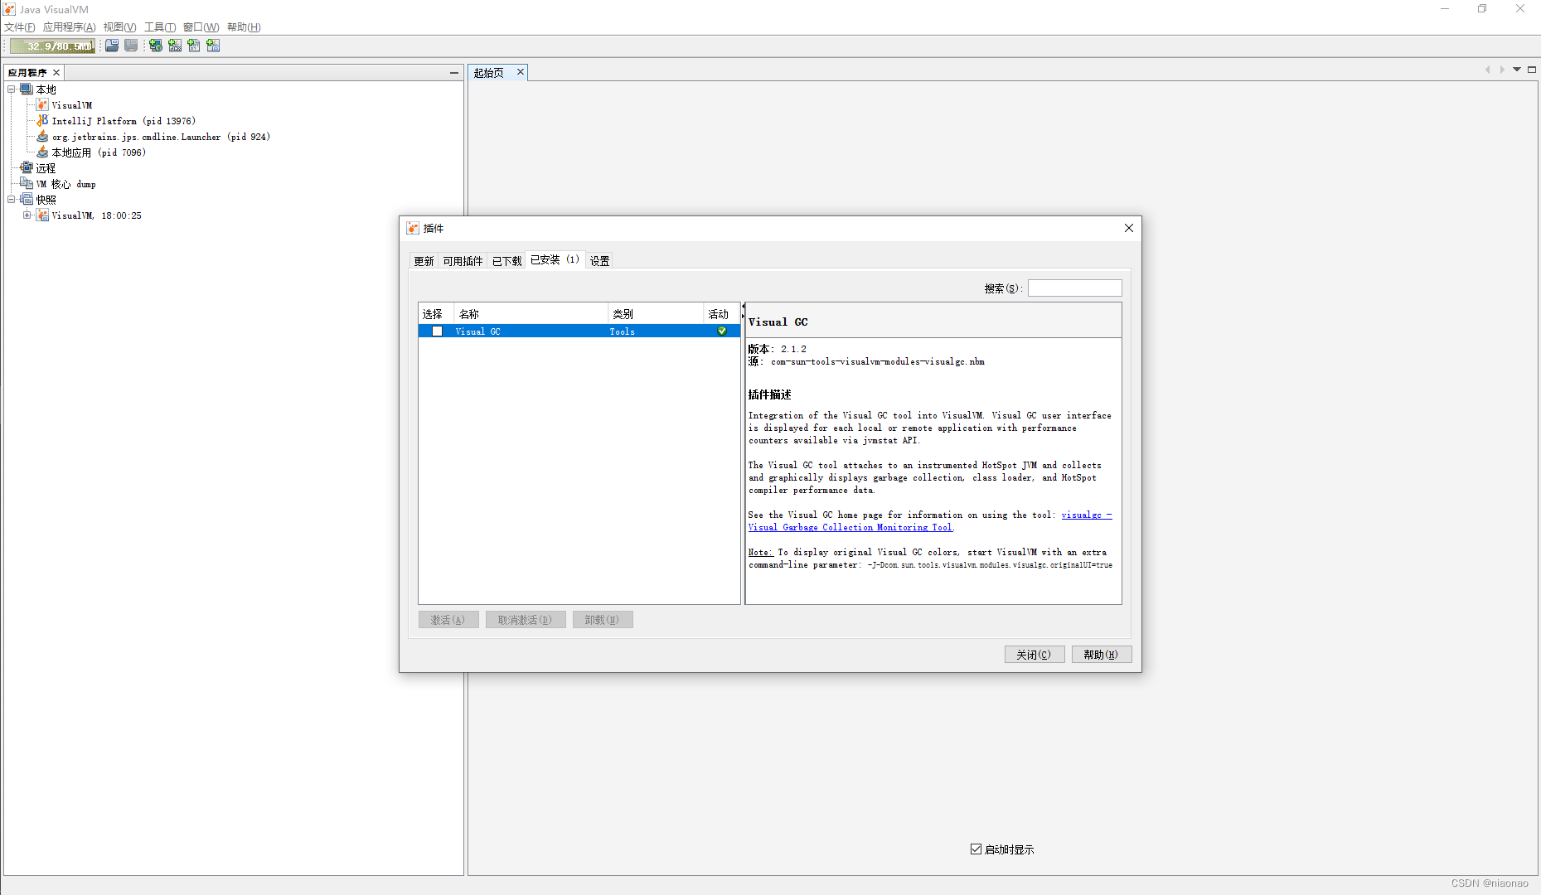Switch to the 更新 tab
This screenshot has height=895, width=1541.
(x=424, y=261)
